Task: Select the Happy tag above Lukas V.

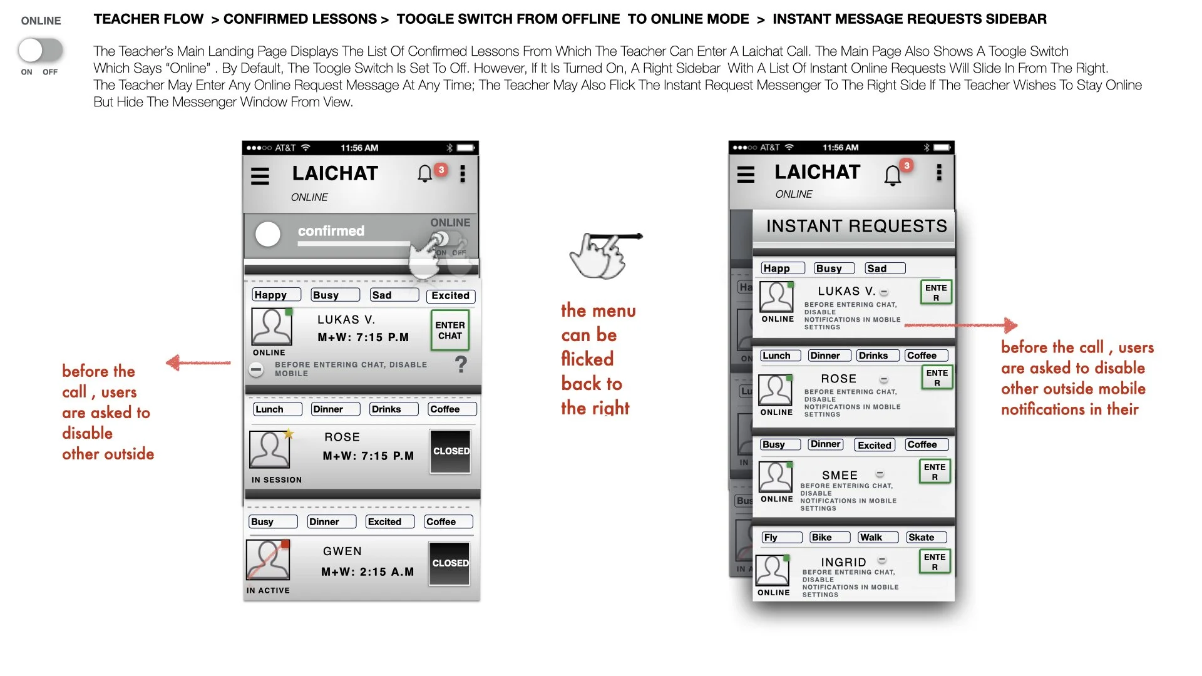Action: pyautogui.click(x=276, y=295)
